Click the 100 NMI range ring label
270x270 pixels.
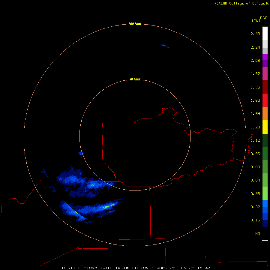click(x=135, y=24)
